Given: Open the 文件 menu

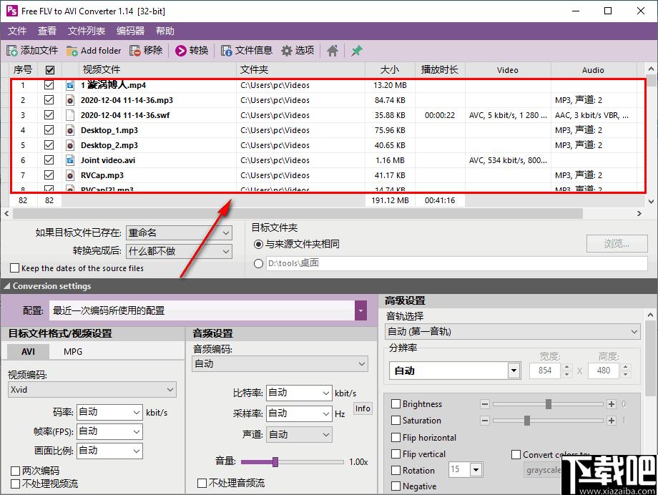Looking at the screenshot, I should [x=17, y=31].
